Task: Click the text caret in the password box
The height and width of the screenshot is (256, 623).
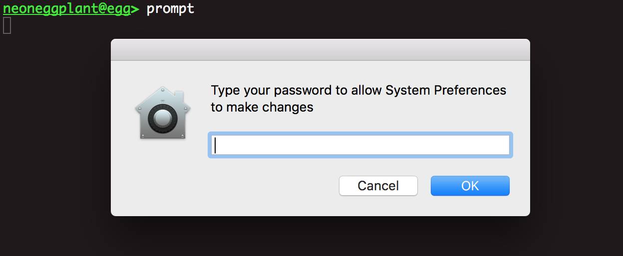Action: tap(215, 145)
